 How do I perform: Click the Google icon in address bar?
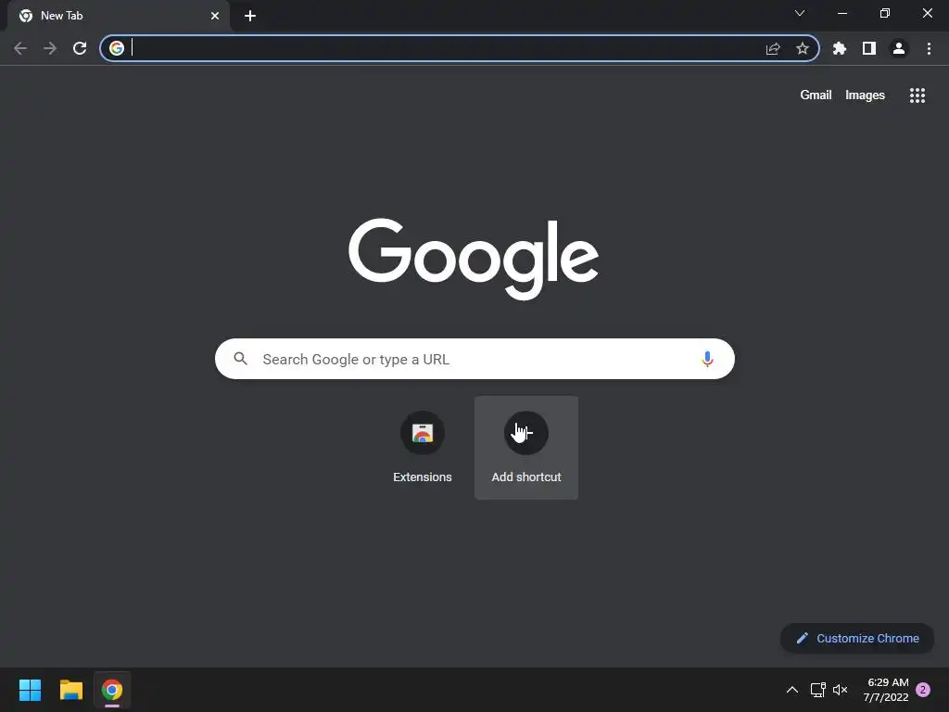click(x=117, y=48)
